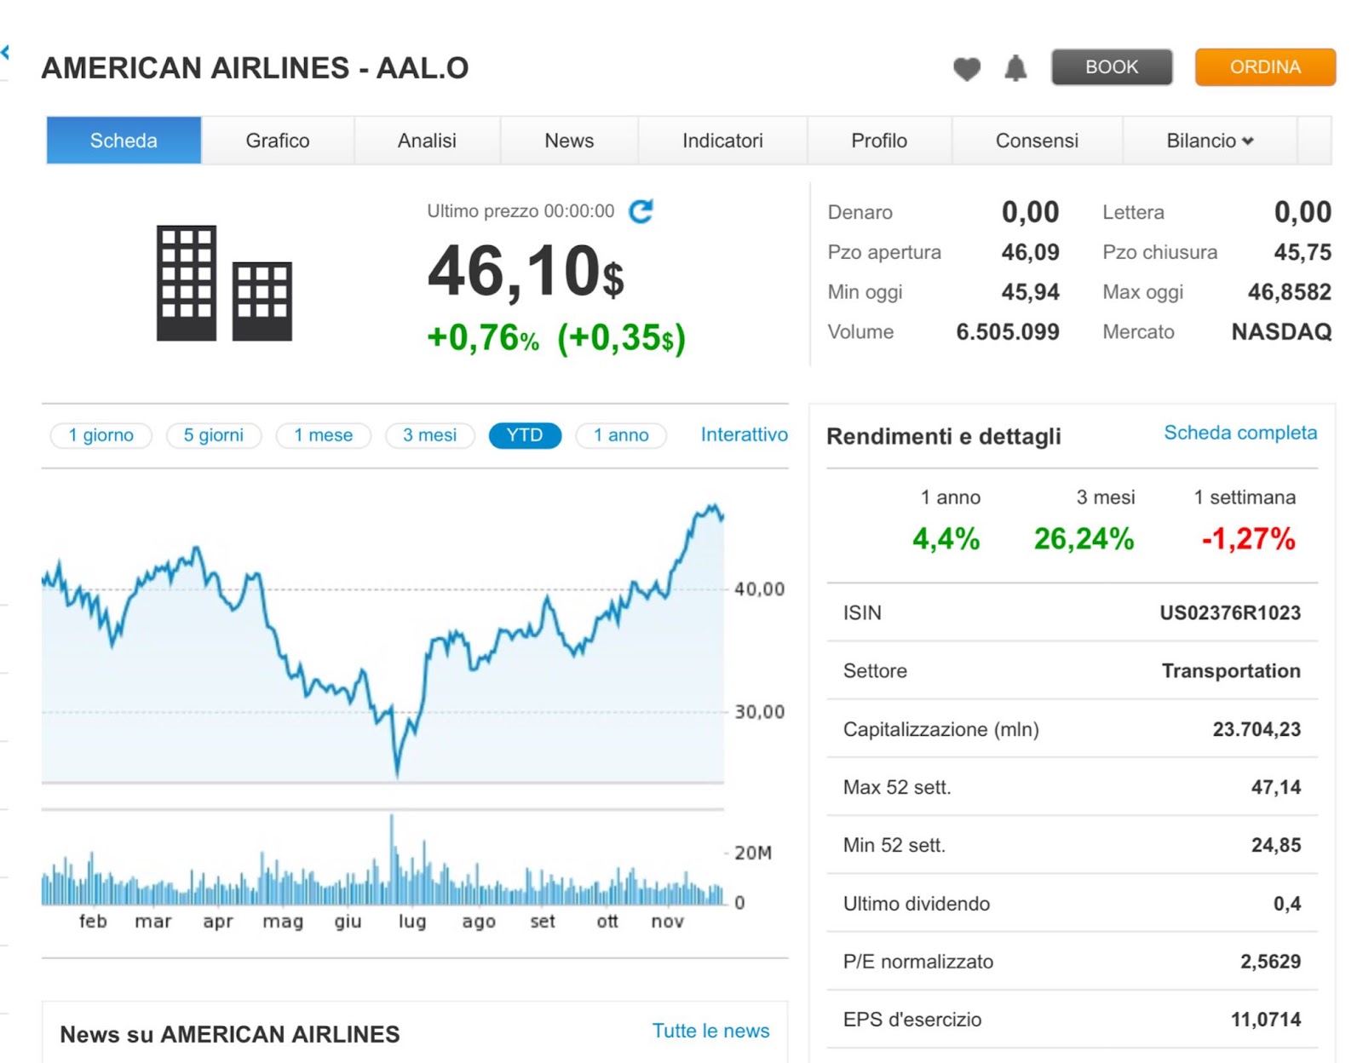Click the News su AMERICAN AIRLINES heading
This screenshot has height=1063, width=1363.
tap(230, 1035)
